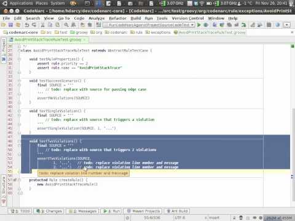Open the Maven Projects tool window button

143,211
